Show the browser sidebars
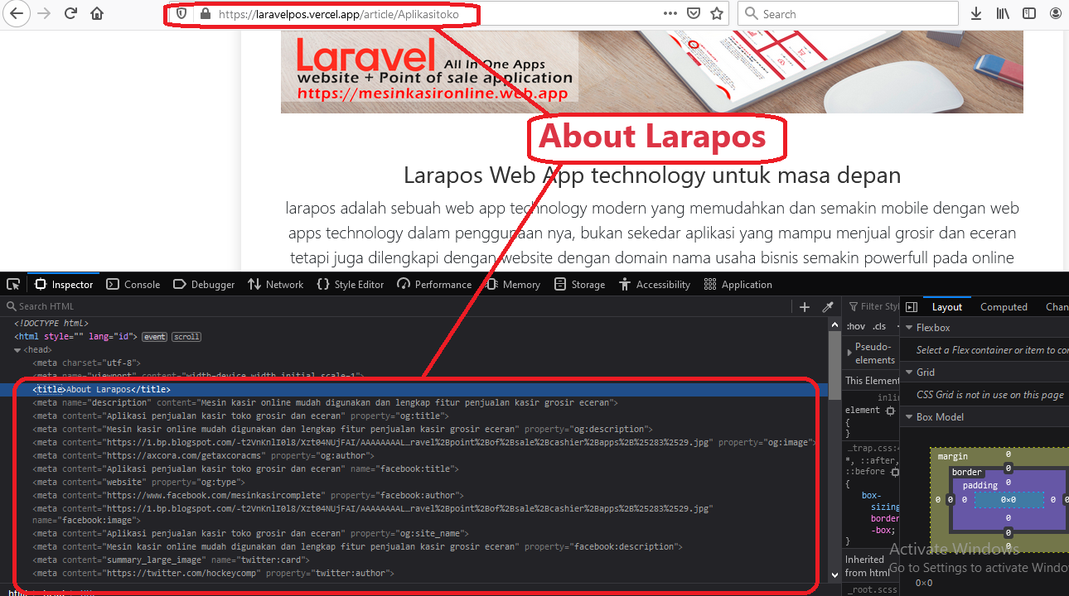The image size is (1069, 596). (x=1028, y=13)
